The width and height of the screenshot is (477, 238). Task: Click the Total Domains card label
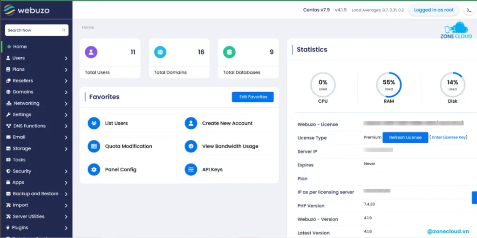[170, 73]
